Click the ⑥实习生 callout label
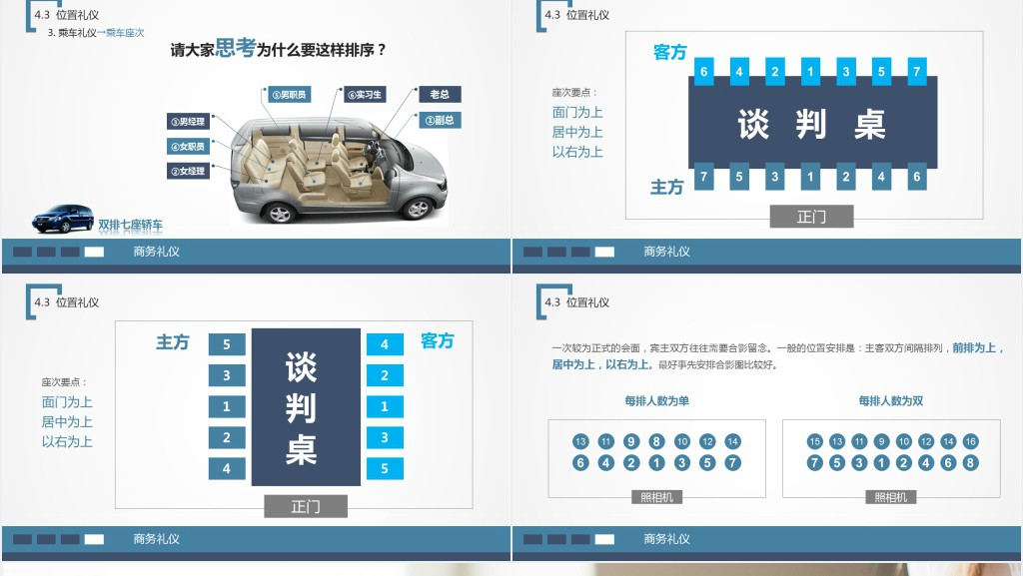The height and width of the screenshot is (576, 1023). tap(365, 95)
